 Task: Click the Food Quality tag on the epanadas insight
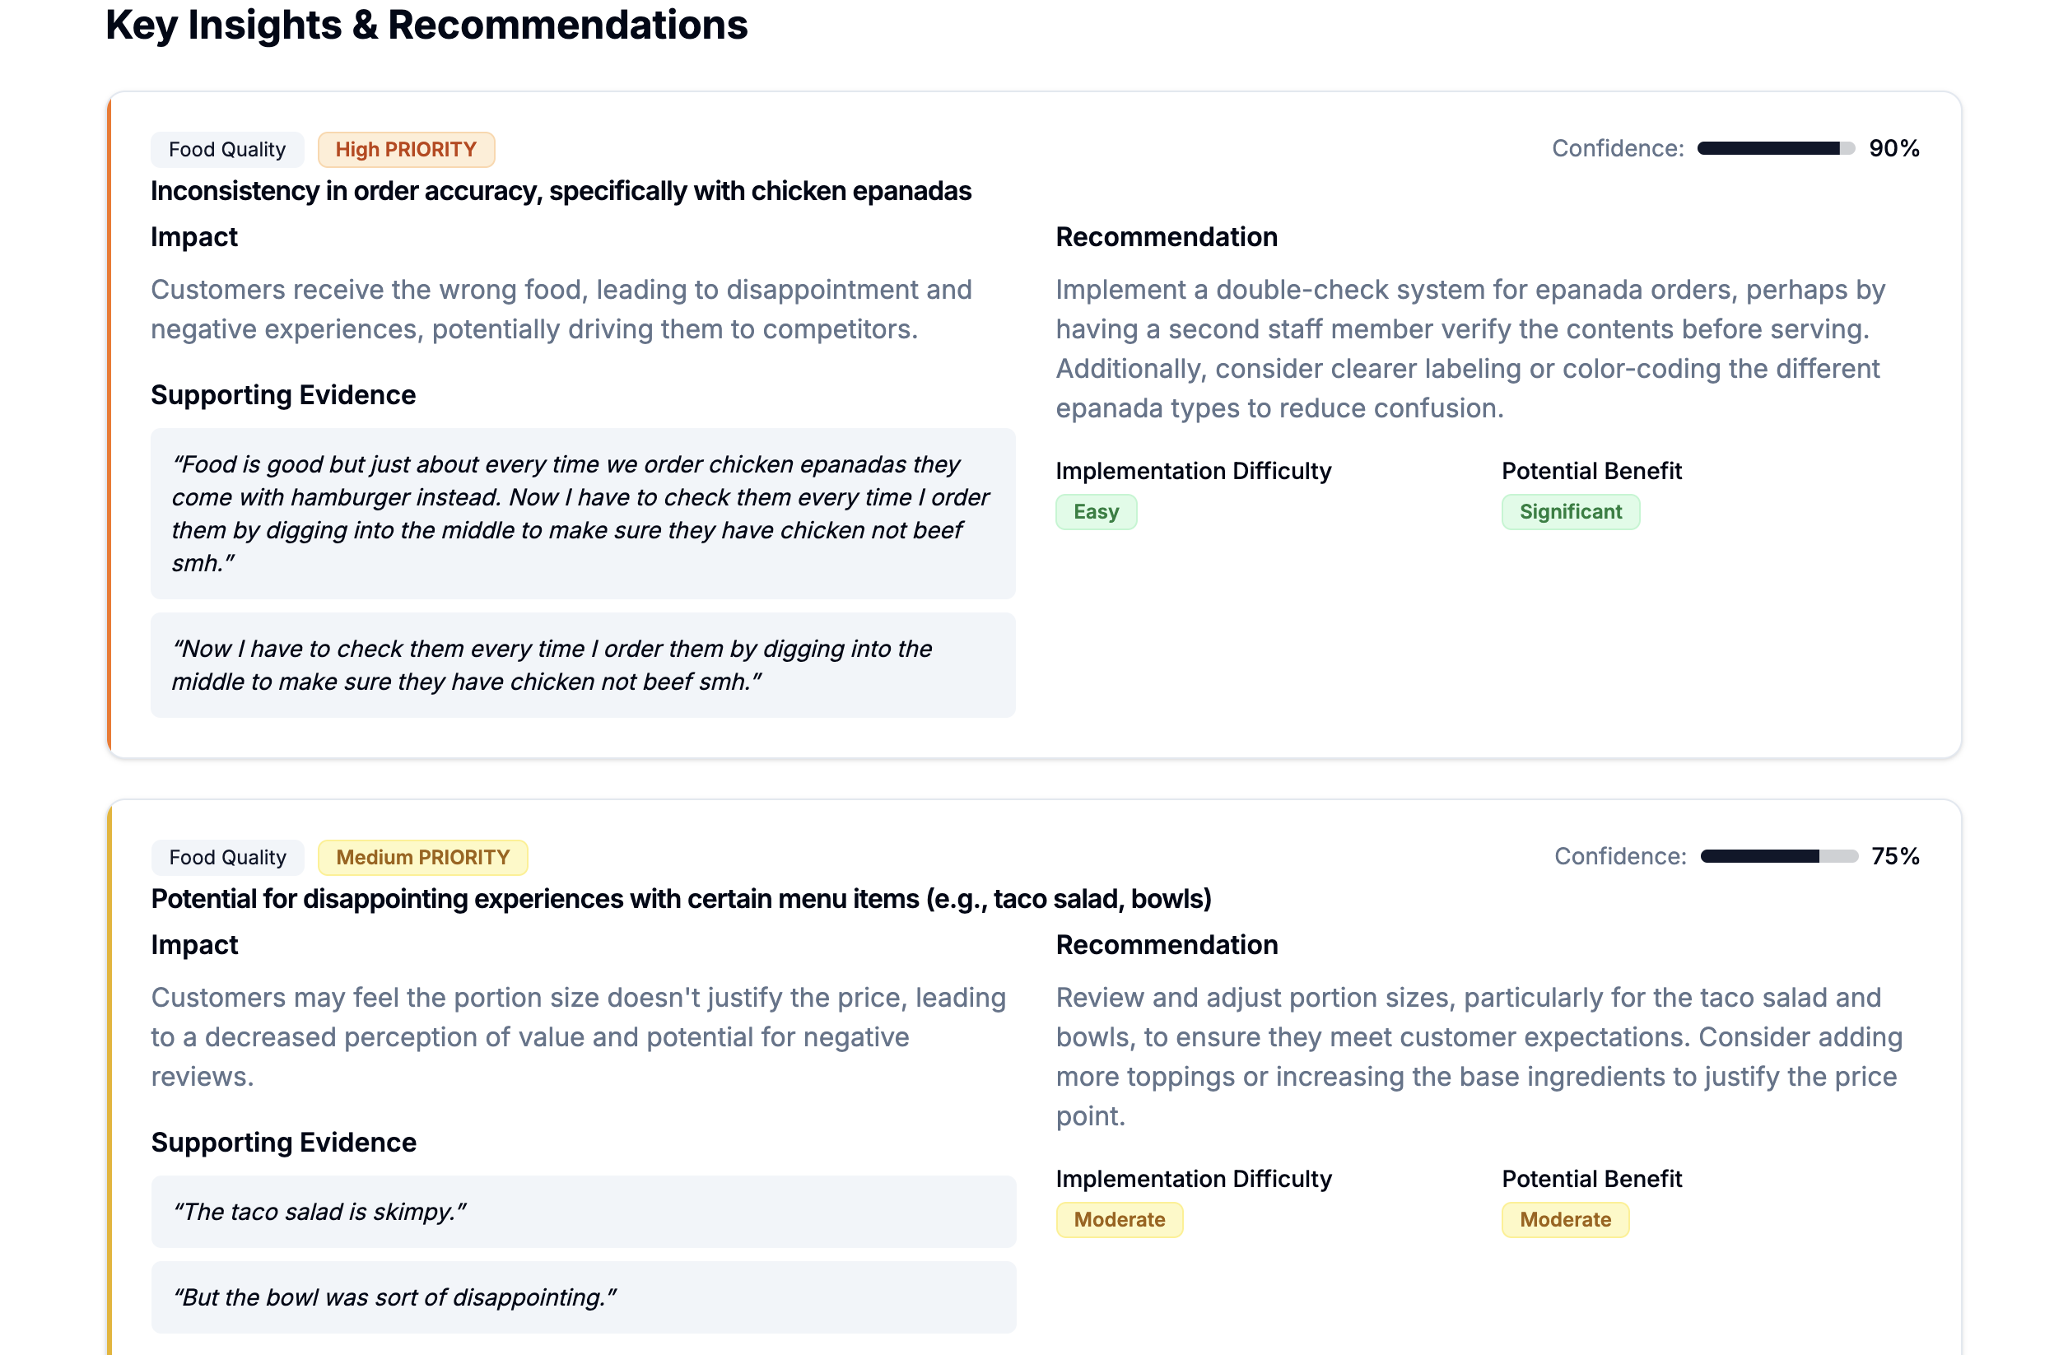click(x=226, y=149)
